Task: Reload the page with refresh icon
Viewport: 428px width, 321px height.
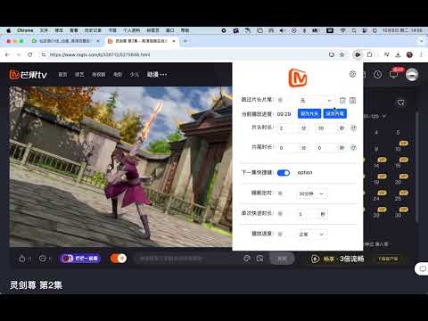Action: [x=30, y=54]
